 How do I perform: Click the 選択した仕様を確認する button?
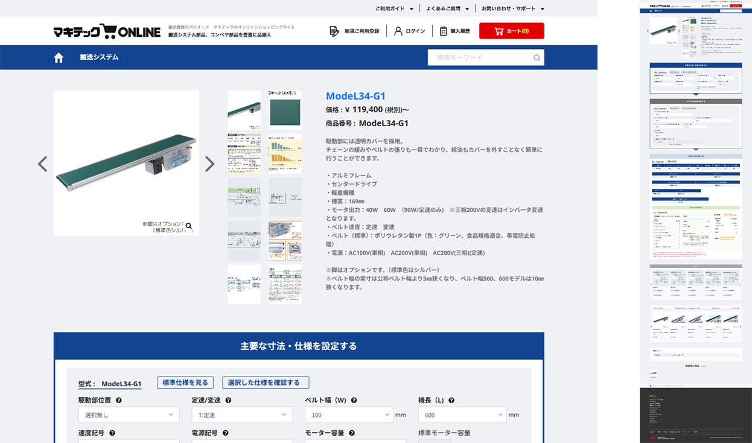pyautogui.click(x=266, y=383)
